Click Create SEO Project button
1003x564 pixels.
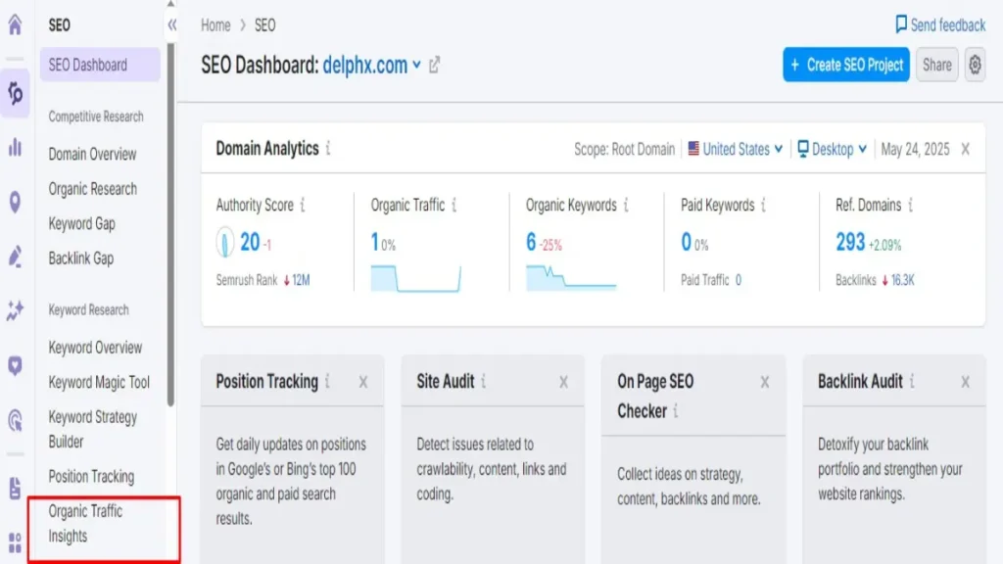pyautogui.click(x=845, y=65)
